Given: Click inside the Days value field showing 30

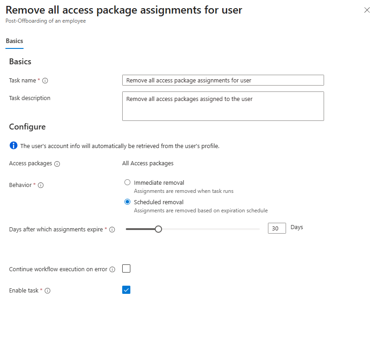Looking at the screenshot, I should coord(277,228).
